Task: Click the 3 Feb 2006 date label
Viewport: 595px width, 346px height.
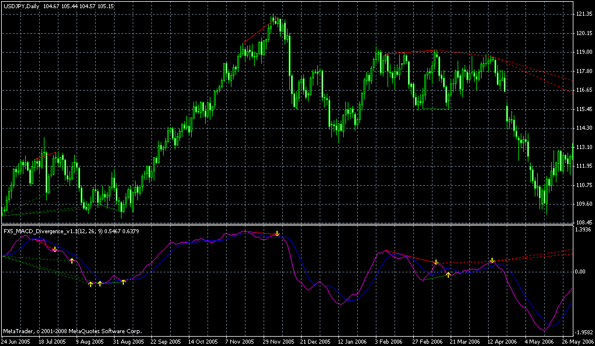Action: [389, 341]
